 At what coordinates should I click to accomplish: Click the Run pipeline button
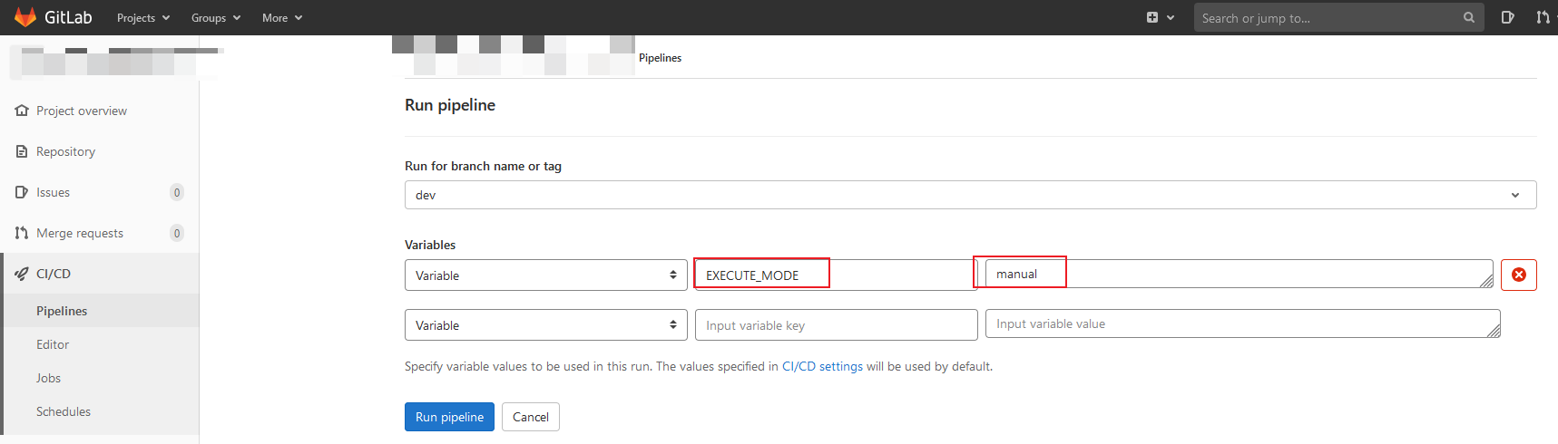449,417
